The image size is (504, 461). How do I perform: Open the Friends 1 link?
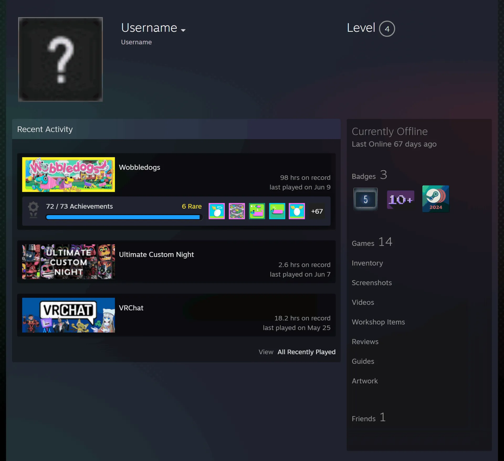(369, 417)
